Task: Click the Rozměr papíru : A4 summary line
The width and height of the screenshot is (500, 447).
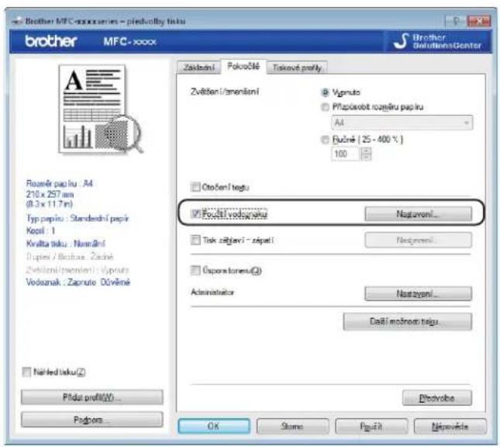Action: [x=60, y=184]
